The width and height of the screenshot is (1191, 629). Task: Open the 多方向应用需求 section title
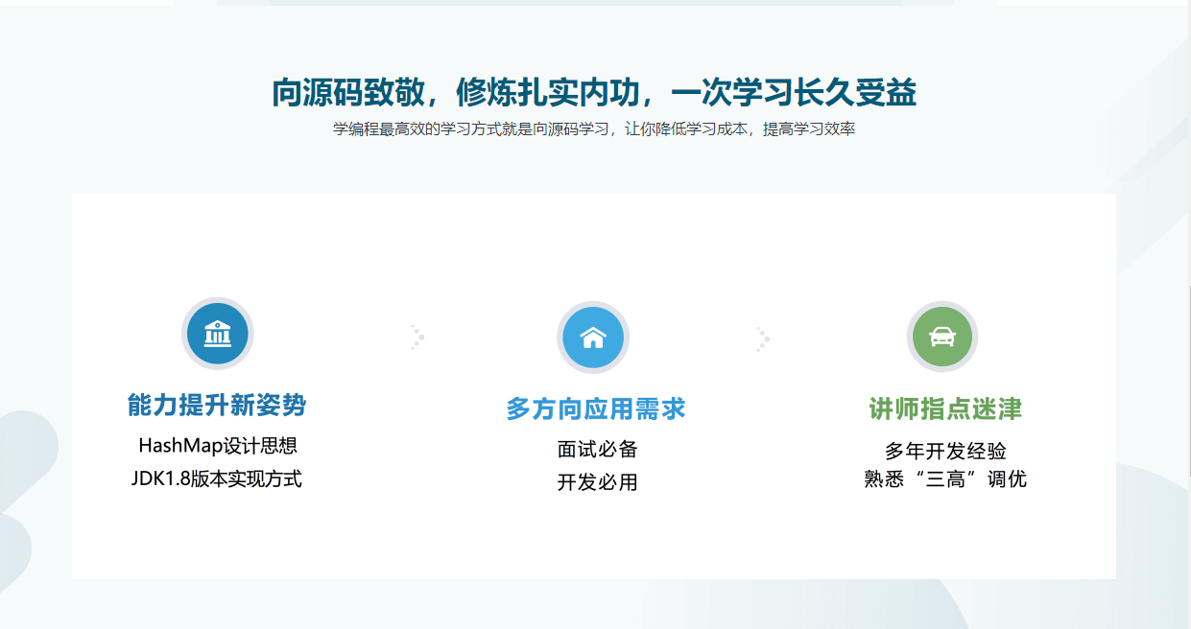pos(595,409)
